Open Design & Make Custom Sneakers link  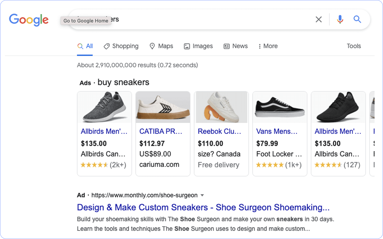click(x=203, y=207)
